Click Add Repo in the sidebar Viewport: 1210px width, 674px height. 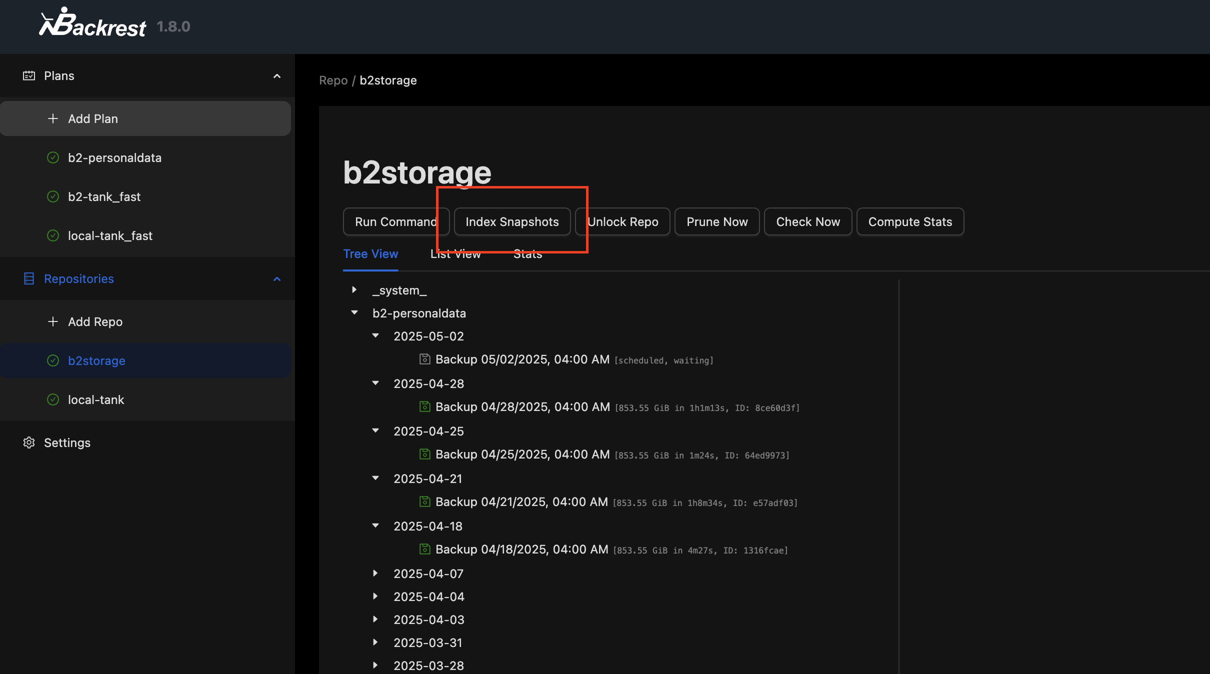pos(145,321)
